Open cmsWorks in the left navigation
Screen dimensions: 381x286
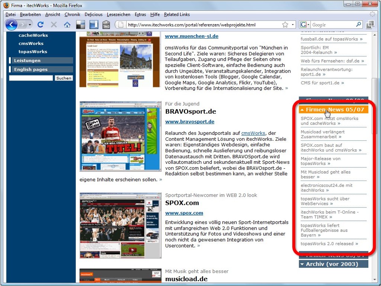point(31,44)
